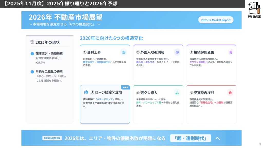Click the building icon on the 相続評価変更 card

point(230,52)
